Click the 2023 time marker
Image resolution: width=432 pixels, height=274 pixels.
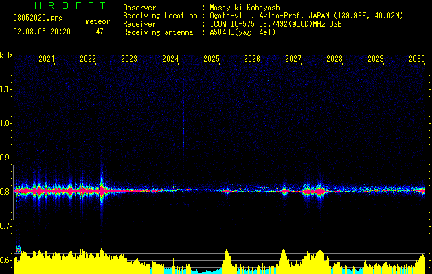pos(129,59)
